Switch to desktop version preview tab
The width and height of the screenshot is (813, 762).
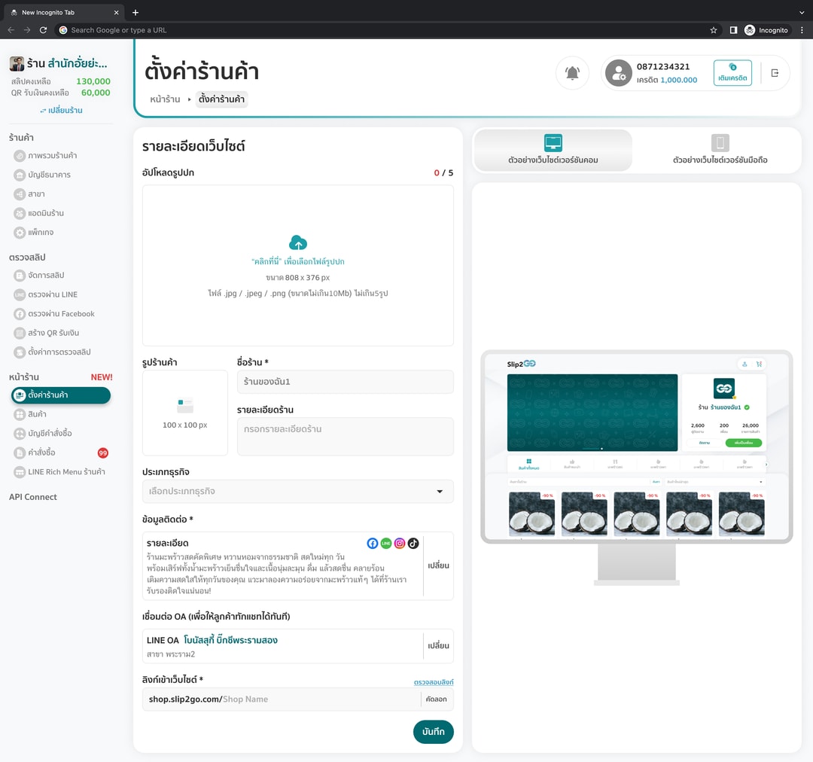click(553, 150)
